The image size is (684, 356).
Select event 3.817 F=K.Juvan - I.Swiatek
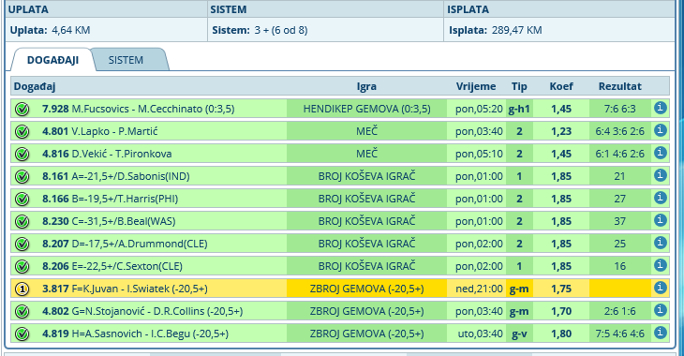[125, 289]
